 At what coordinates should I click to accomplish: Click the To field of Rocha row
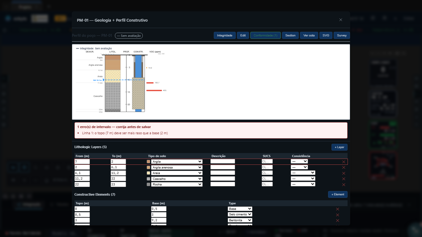coord(118,184)
